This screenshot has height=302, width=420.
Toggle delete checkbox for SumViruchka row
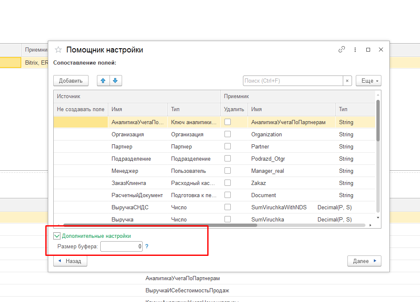pyautogui.click(x=228, y=219)
